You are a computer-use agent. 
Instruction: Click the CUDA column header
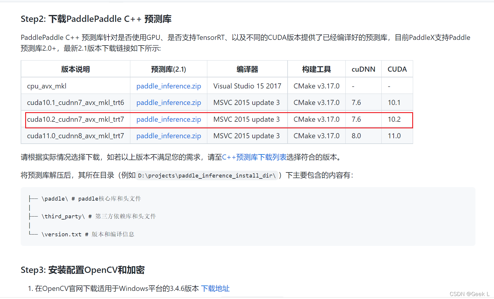coord(397,69)
